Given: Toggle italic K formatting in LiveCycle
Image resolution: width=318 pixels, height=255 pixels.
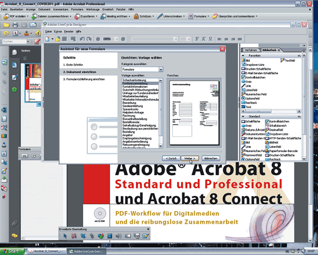Looking at the screenshot, I should pos(204,39).
